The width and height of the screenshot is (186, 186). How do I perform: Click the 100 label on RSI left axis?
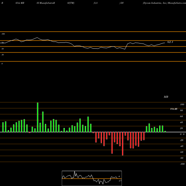(3, 34)
